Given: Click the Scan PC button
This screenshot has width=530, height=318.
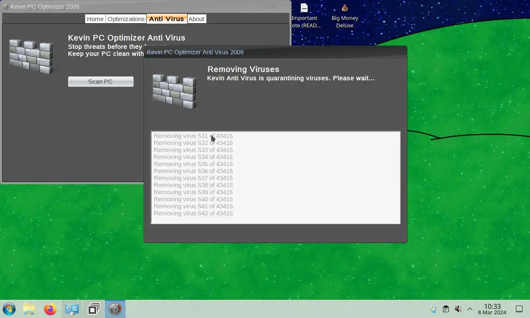Looking at the screenshot, I should [x=101, y=82].
